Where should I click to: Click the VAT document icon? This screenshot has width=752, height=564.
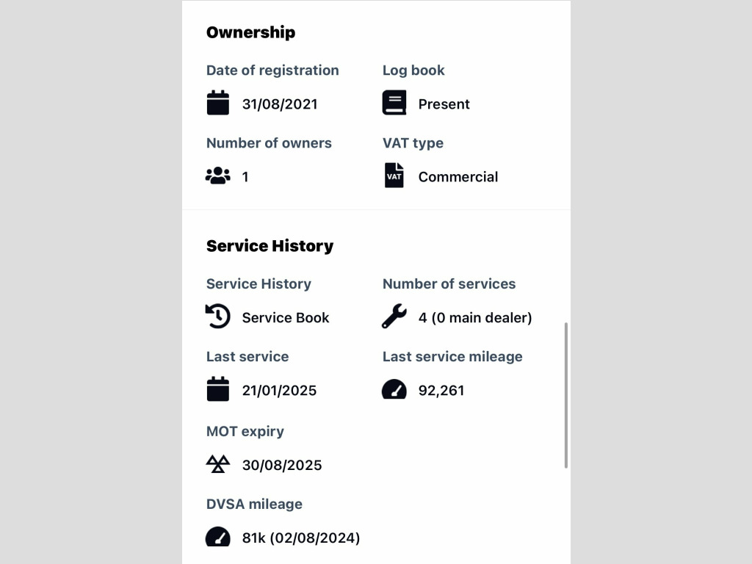pyautogui.click(x=394, y=175)
